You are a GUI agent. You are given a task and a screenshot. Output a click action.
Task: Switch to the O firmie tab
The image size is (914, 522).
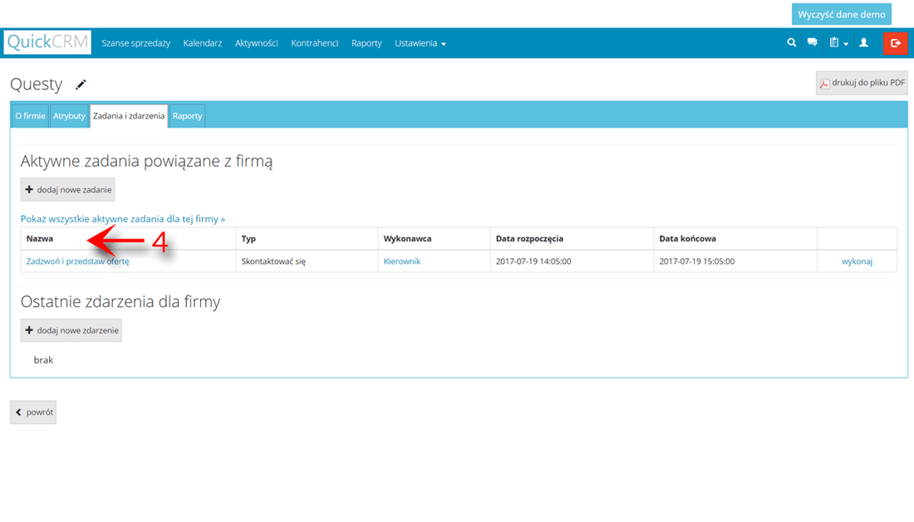(x=30, y=116)
